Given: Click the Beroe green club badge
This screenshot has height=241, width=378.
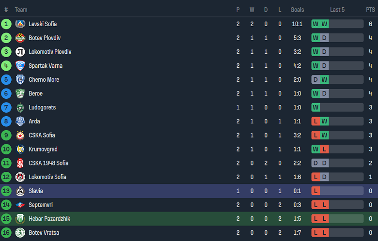Looking at the screenshot, I should point(20,93).
